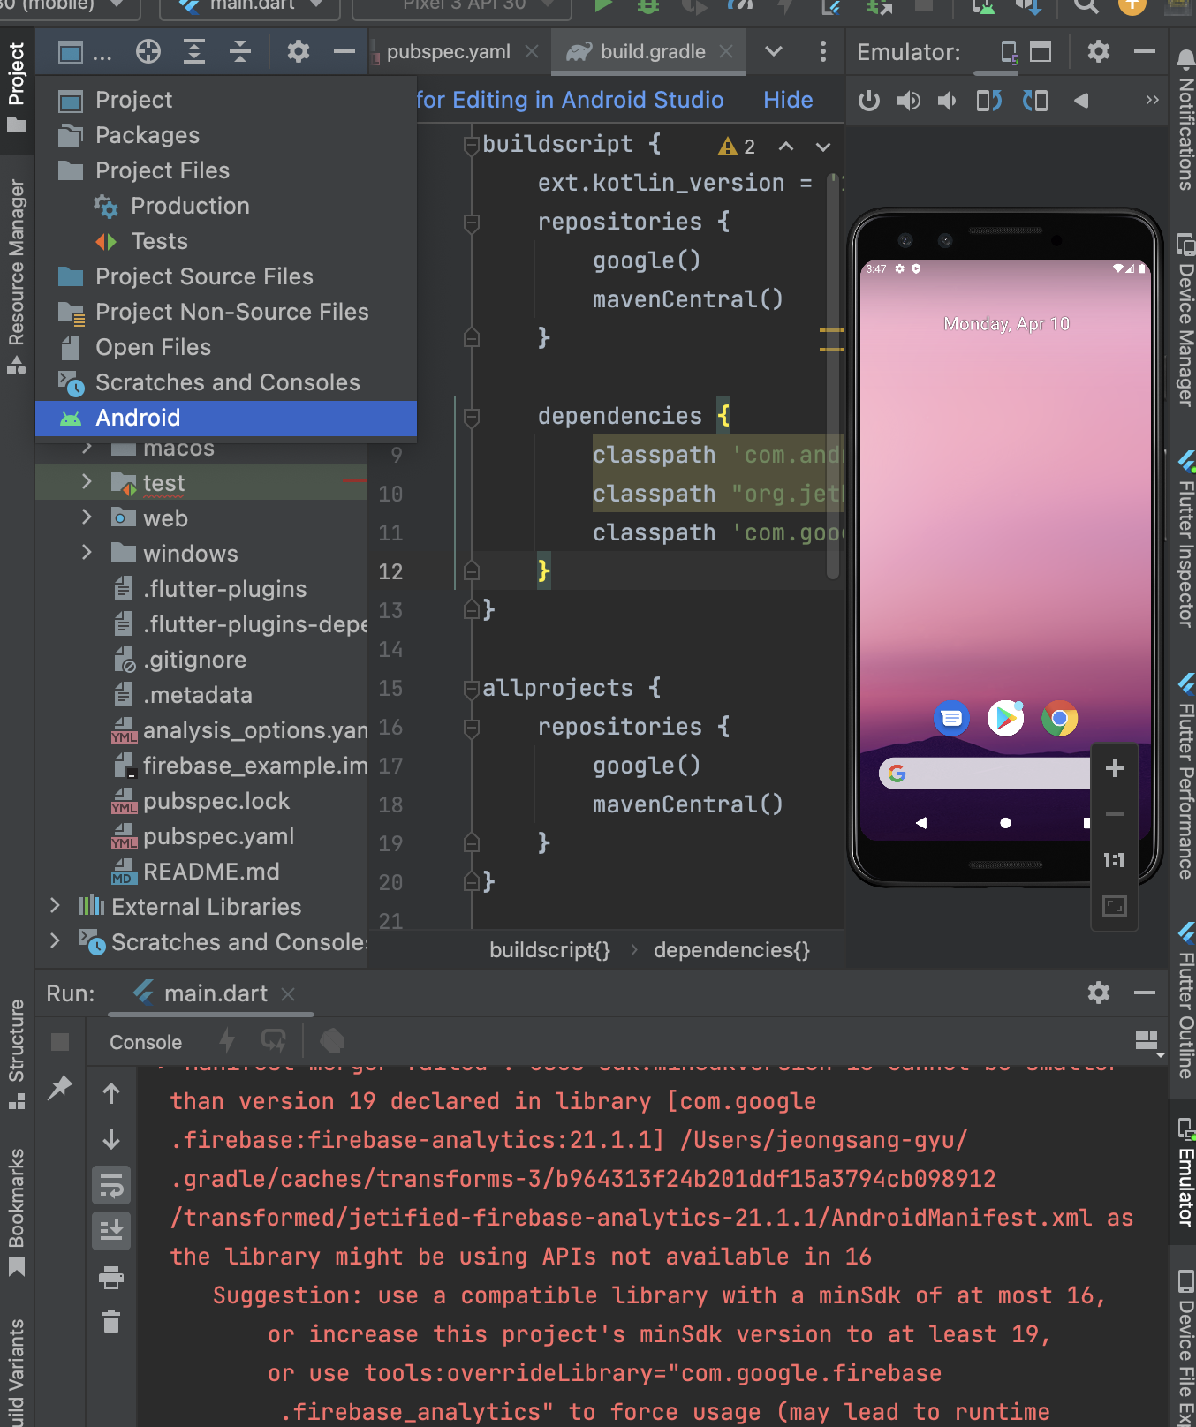Rotate emulator left

pyautogui.click(x=989, y=101)
